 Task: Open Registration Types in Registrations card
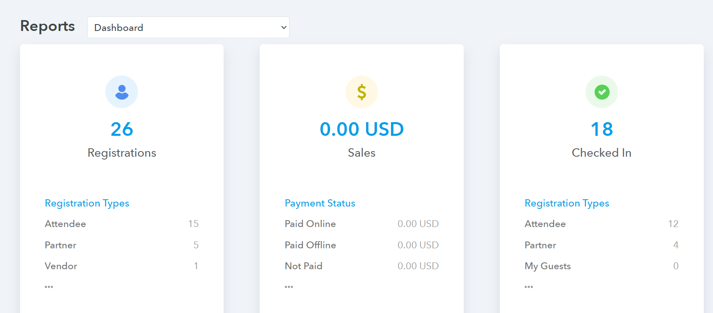coord(87,203)
